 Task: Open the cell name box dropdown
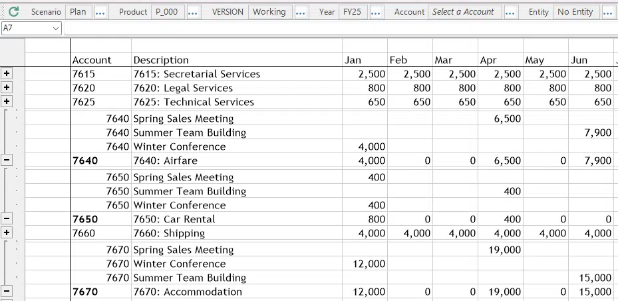[x=55, y=29]
